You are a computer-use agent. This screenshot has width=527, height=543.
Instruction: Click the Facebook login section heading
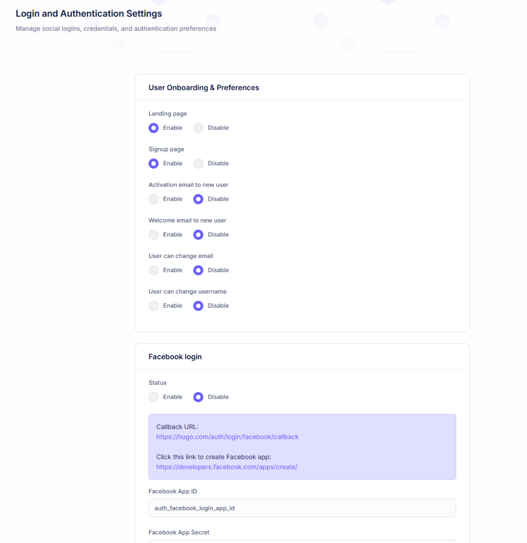(x=175, y=357)
